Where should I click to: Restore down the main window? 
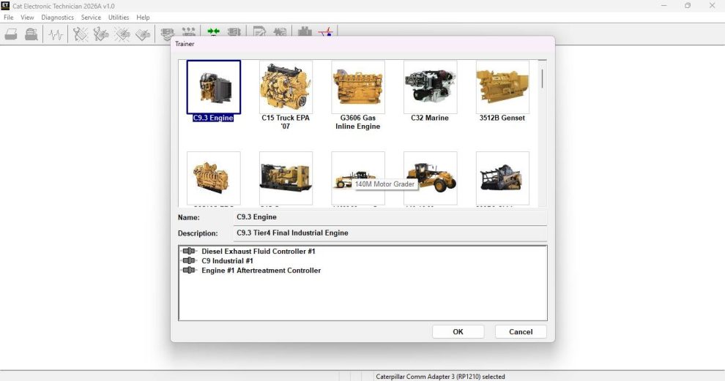[688, 6]
